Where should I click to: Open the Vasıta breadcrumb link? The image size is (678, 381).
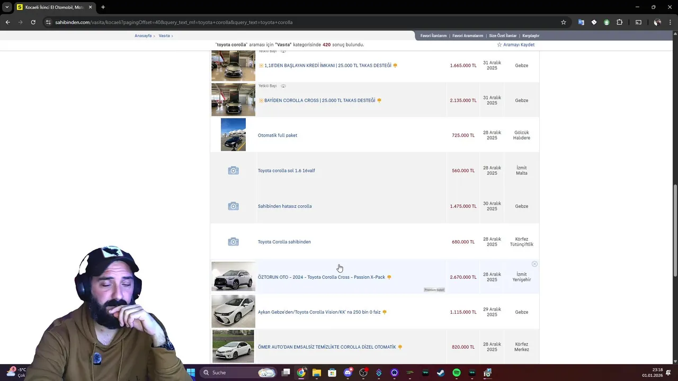click(x=164, y=35)
